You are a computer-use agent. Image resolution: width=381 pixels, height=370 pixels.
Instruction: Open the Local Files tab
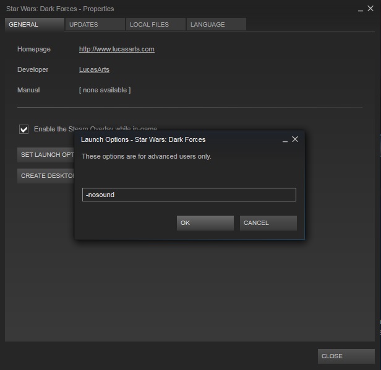click(x=155, y=24)
